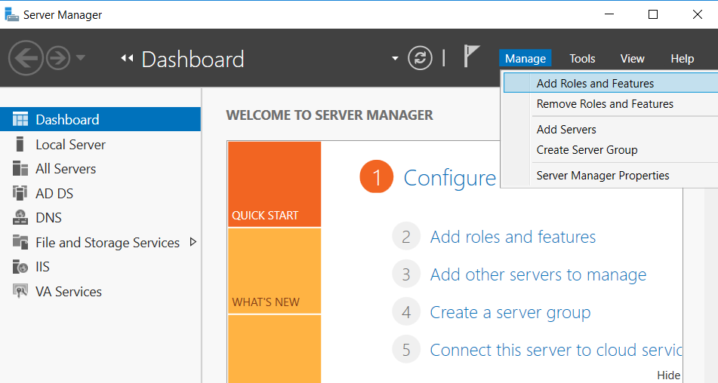Viewport: 718px width, 383px height.
Task: Open the View menu
Action: click(632, 59)
